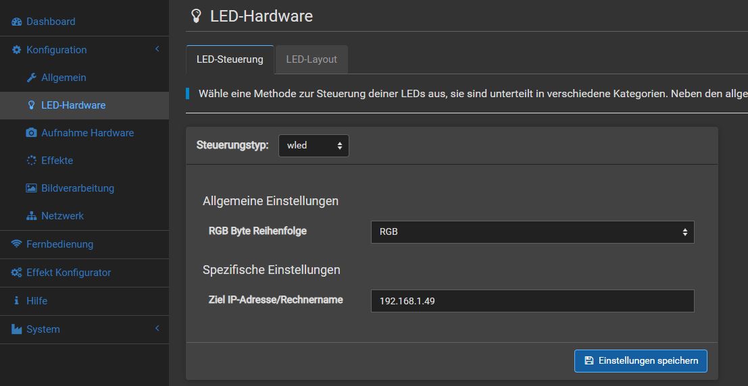This screenshot has width=748, height=386.
Task: Expand the System menu chevron
Action: tap(157, 329)
